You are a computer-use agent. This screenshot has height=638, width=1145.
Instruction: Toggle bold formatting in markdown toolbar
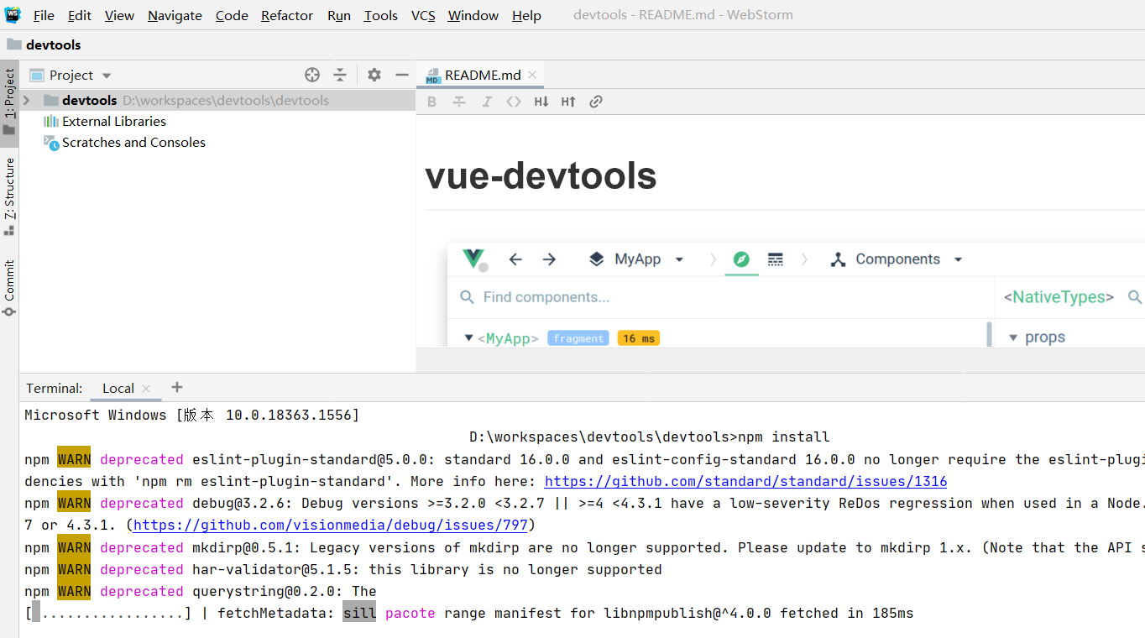432,102
